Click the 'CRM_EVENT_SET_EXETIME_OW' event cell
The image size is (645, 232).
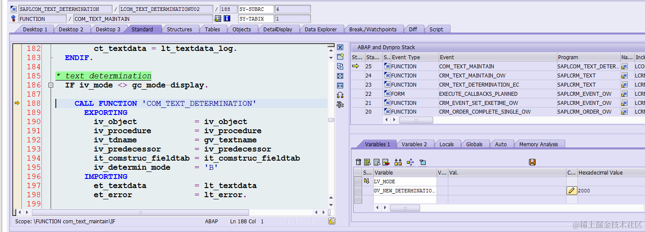(498, 103)
